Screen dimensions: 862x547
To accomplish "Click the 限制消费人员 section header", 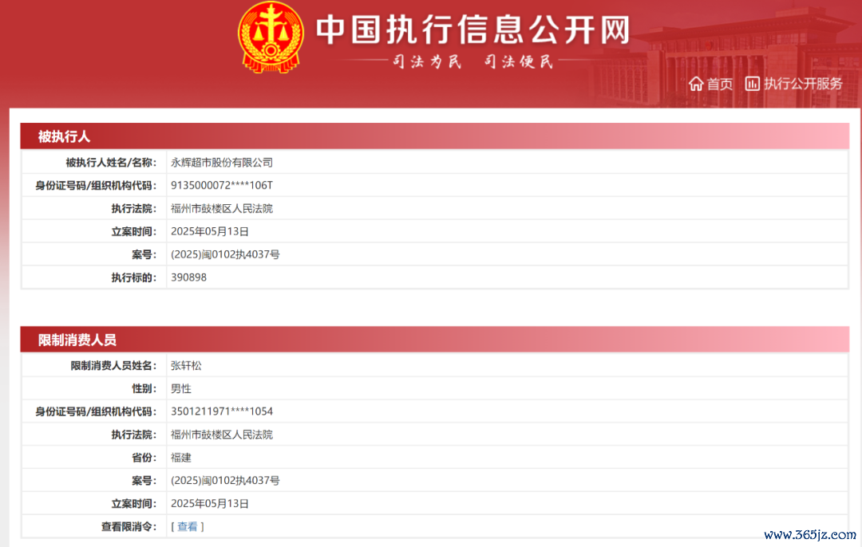I will (77, 340).
